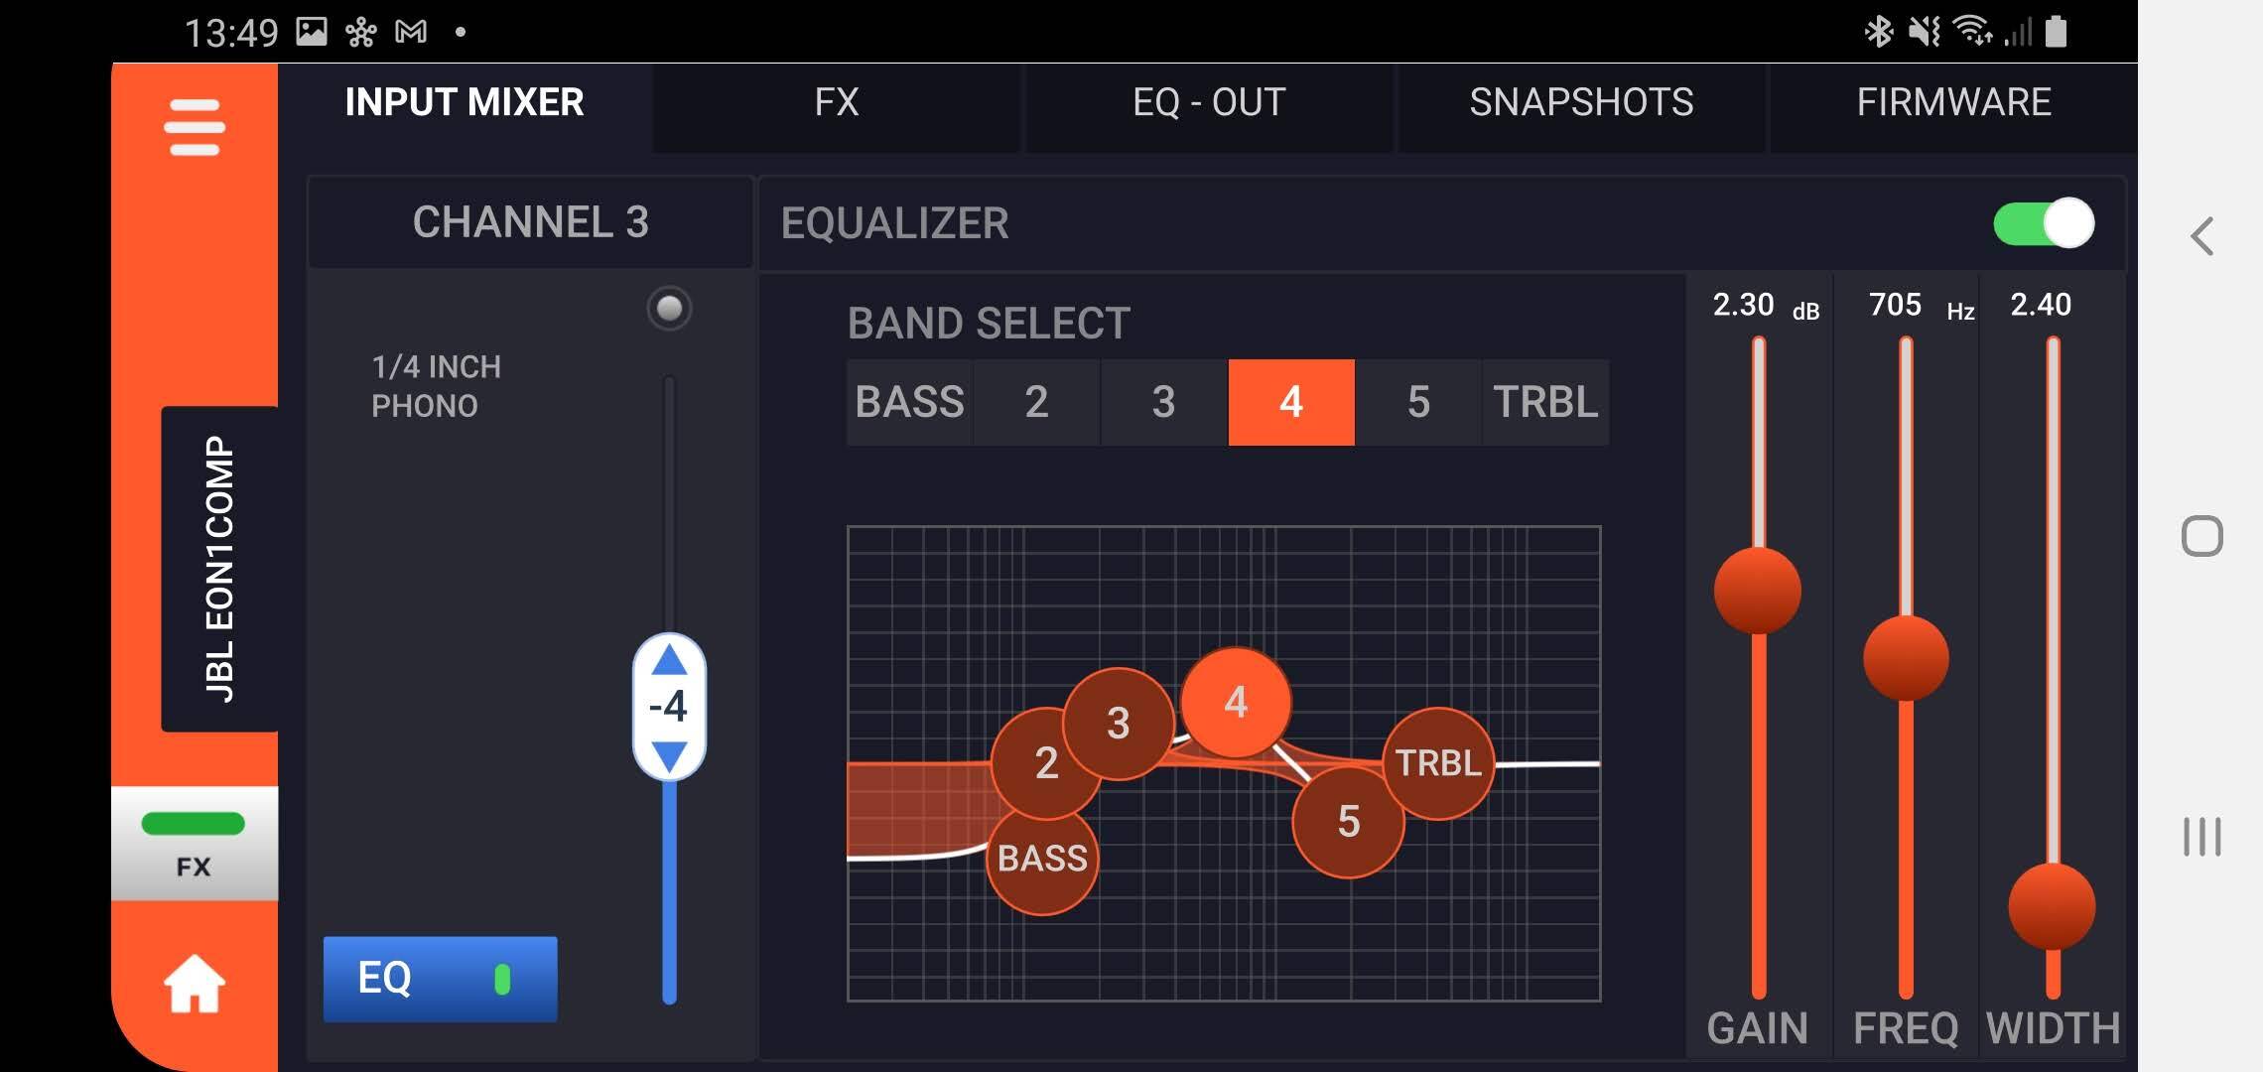Open the SNAPSHOTS tab
The image size is (2263, 1072).
[x=1581, y=102]
